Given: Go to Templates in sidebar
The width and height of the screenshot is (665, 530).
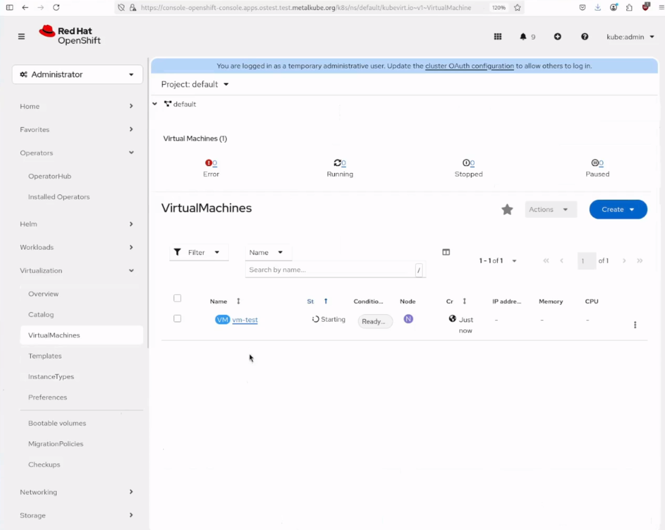Looking at the screenshot, I should point(45,356).
